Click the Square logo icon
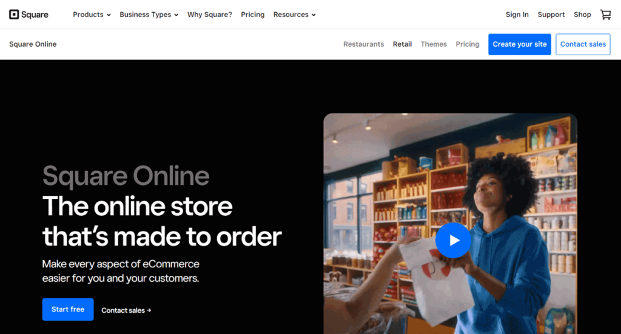The width and height of the screenshot is (621, 334). pyautogui.click(x=15, y=15)
